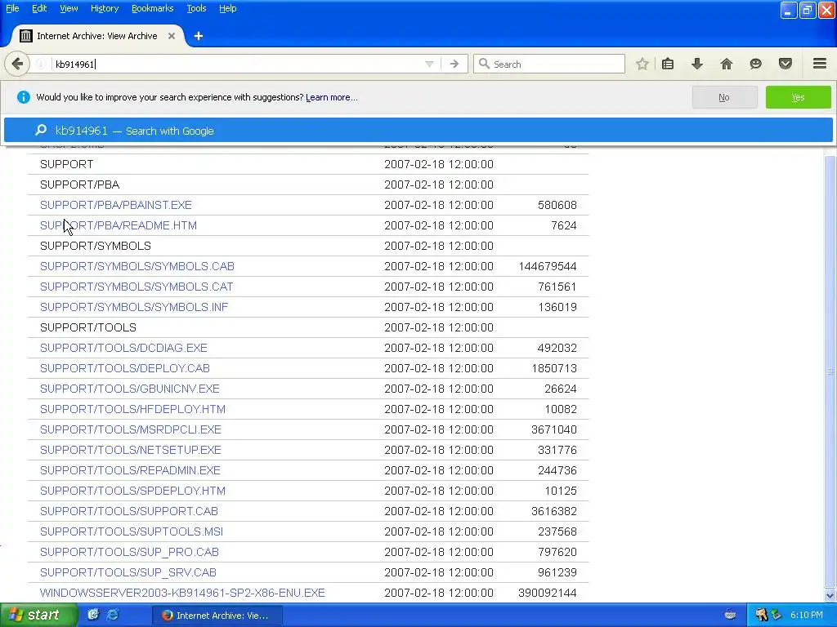Open SUPPORT/SYMBOLS/SYMBOLS.INF link

pos(134,307)
